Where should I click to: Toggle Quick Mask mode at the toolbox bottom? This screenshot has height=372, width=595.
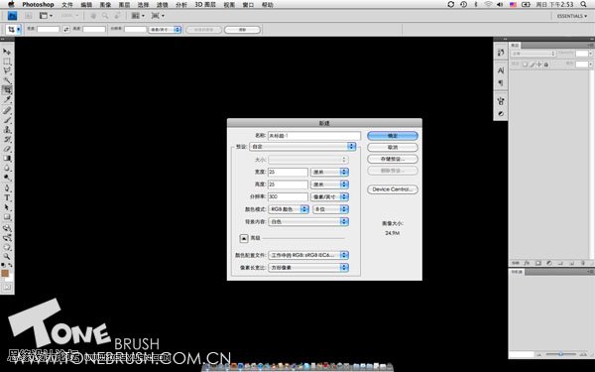[7, 288]
